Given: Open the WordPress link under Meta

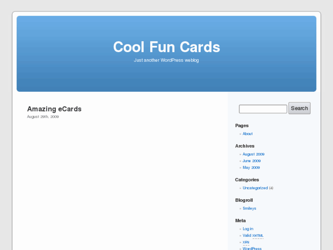Looking at the screenshot, I should [252, 248].
